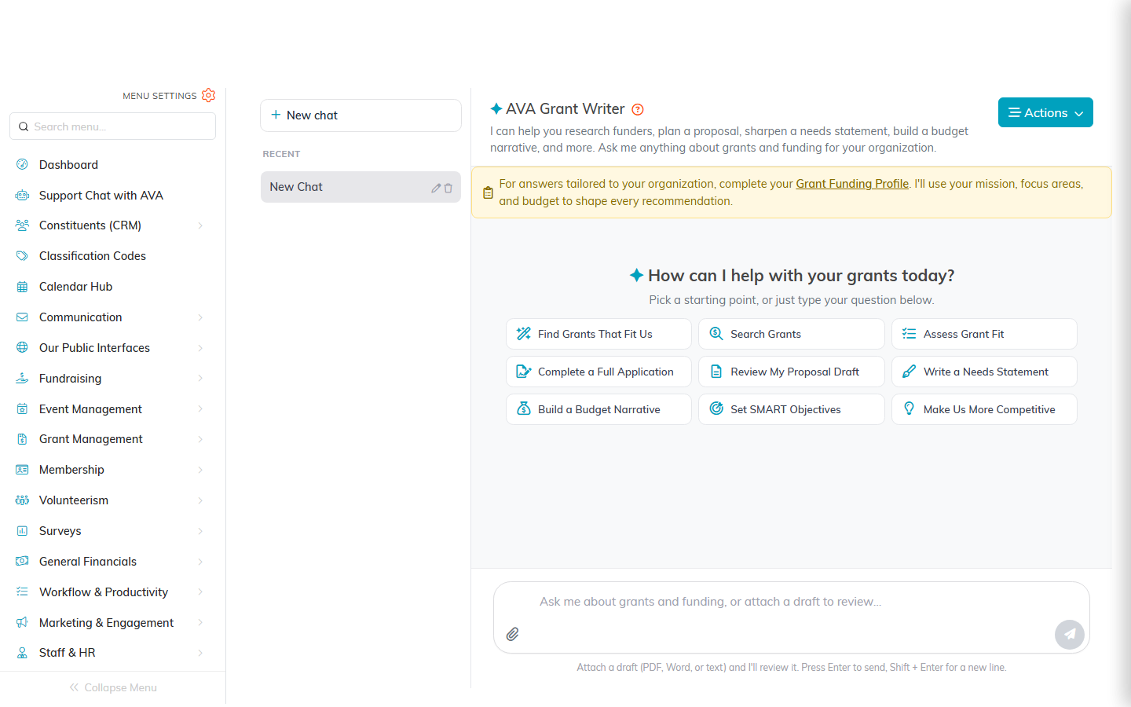Expand the General Financials chevron

(x=200, y=562)
